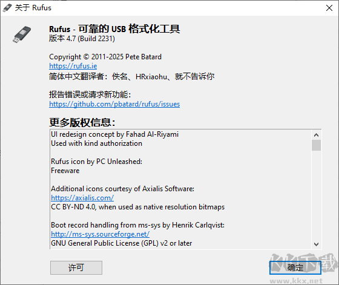Click the 简体中文翻译者 translators line
The image size is (339, 285).
tap(132, 76)
